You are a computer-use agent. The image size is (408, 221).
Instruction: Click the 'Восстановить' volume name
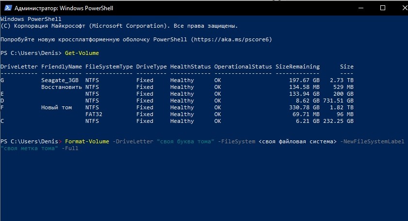point(62,87)
